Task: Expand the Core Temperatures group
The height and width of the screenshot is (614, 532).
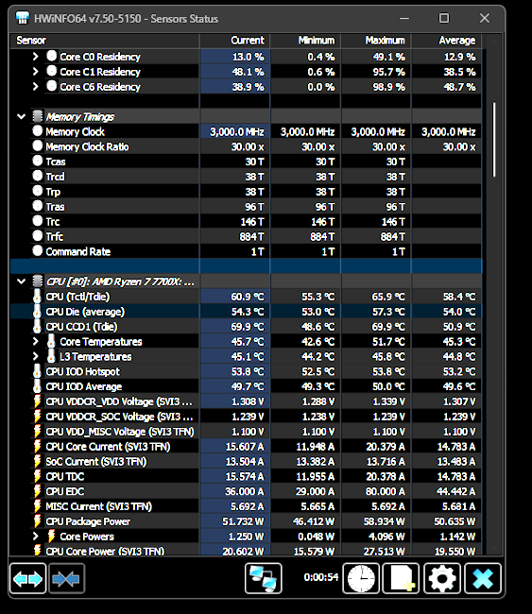Action: (x=36, y=341)
